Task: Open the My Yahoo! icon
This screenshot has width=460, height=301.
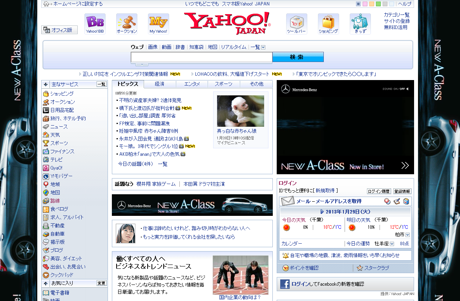Action: click(x=159, y=24)
